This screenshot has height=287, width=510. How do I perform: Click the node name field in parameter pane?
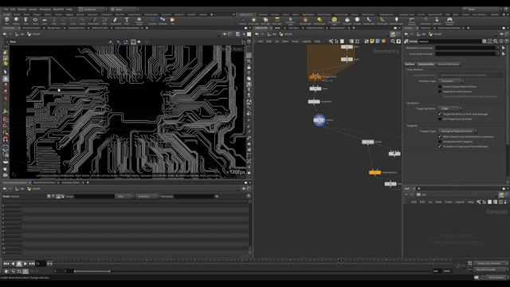coord(449,41)
